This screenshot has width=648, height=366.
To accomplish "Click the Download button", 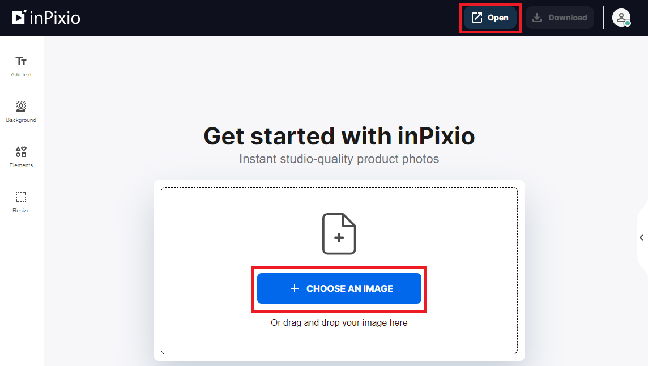I will coord(560,18).
